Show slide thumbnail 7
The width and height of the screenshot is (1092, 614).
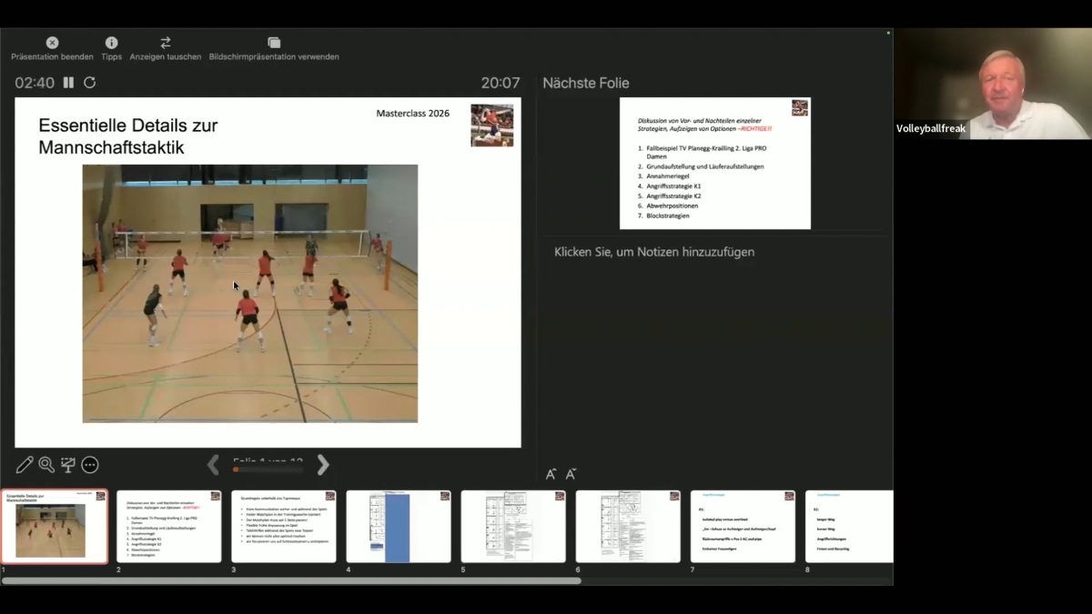(743, 527)
